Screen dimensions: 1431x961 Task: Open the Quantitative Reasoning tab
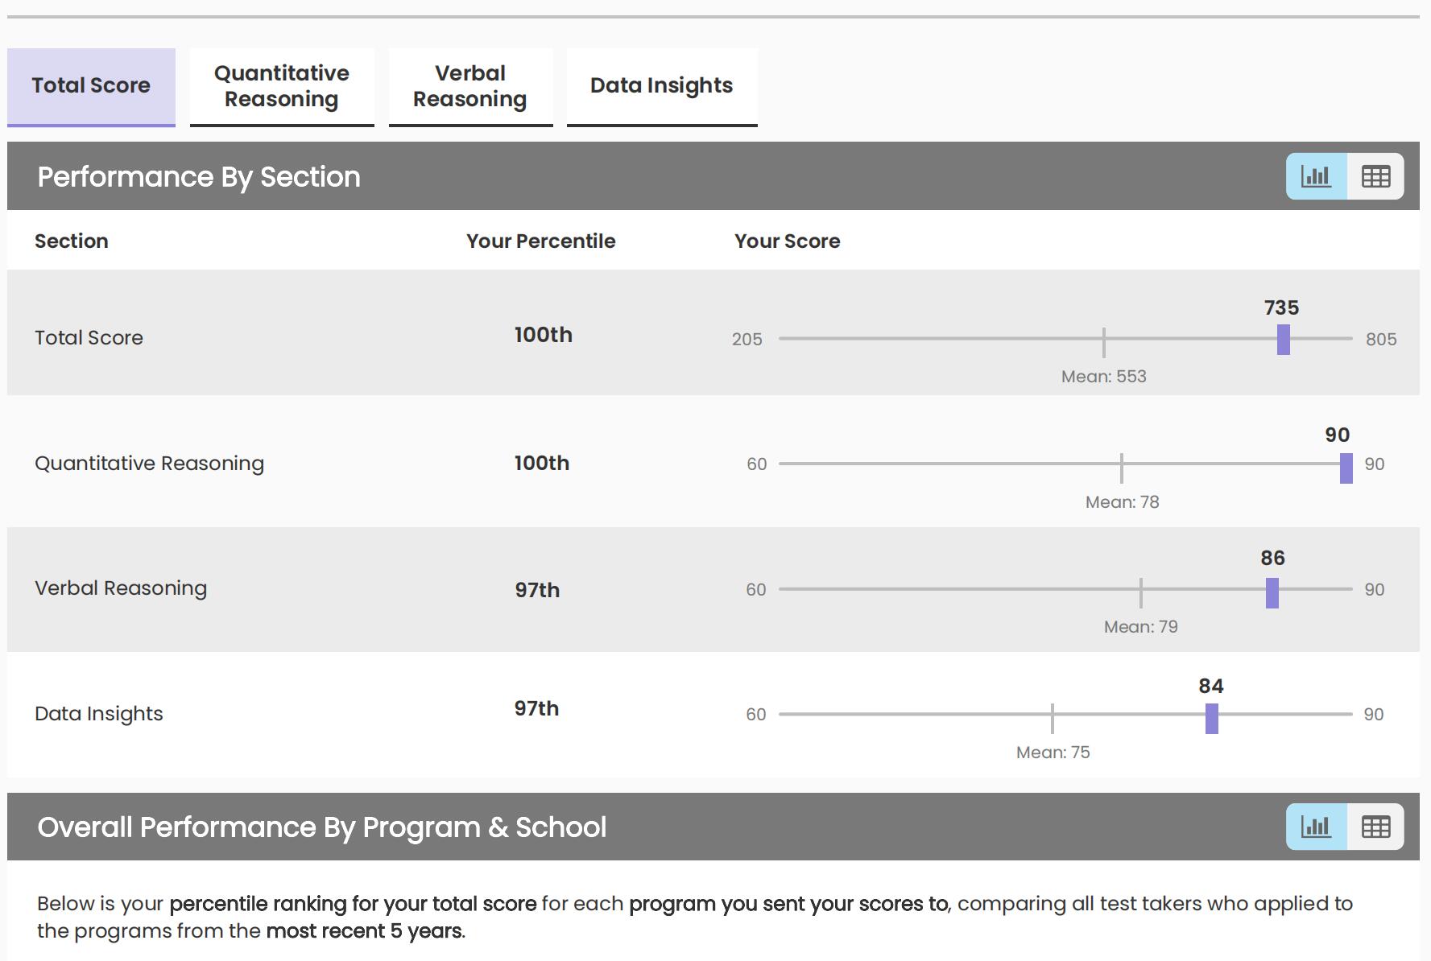[282, 86]
